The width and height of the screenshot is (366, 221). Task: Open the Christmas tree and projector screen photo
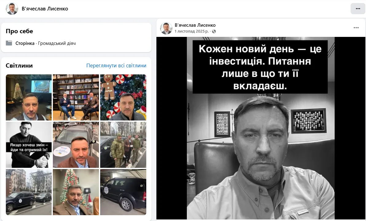point(29,97)
